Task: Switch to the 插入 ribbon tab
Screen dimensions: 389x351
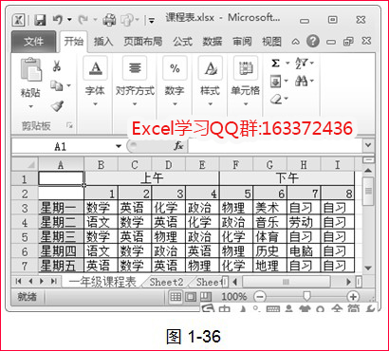Action: (103, 42)
